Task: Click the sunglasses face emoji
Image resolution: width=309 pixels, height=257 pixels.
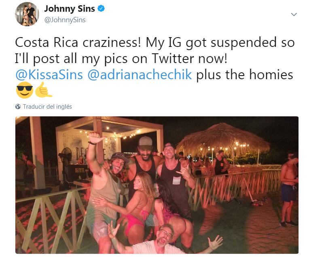Action: (x=25, y=90)
